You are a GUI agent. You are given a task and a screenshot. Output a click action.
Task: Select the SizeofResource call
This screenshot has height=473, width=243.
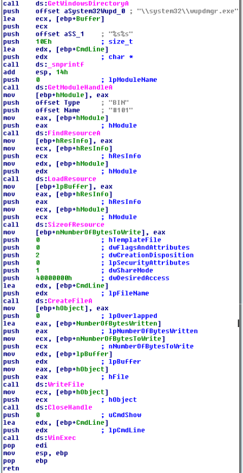(70, 225)
